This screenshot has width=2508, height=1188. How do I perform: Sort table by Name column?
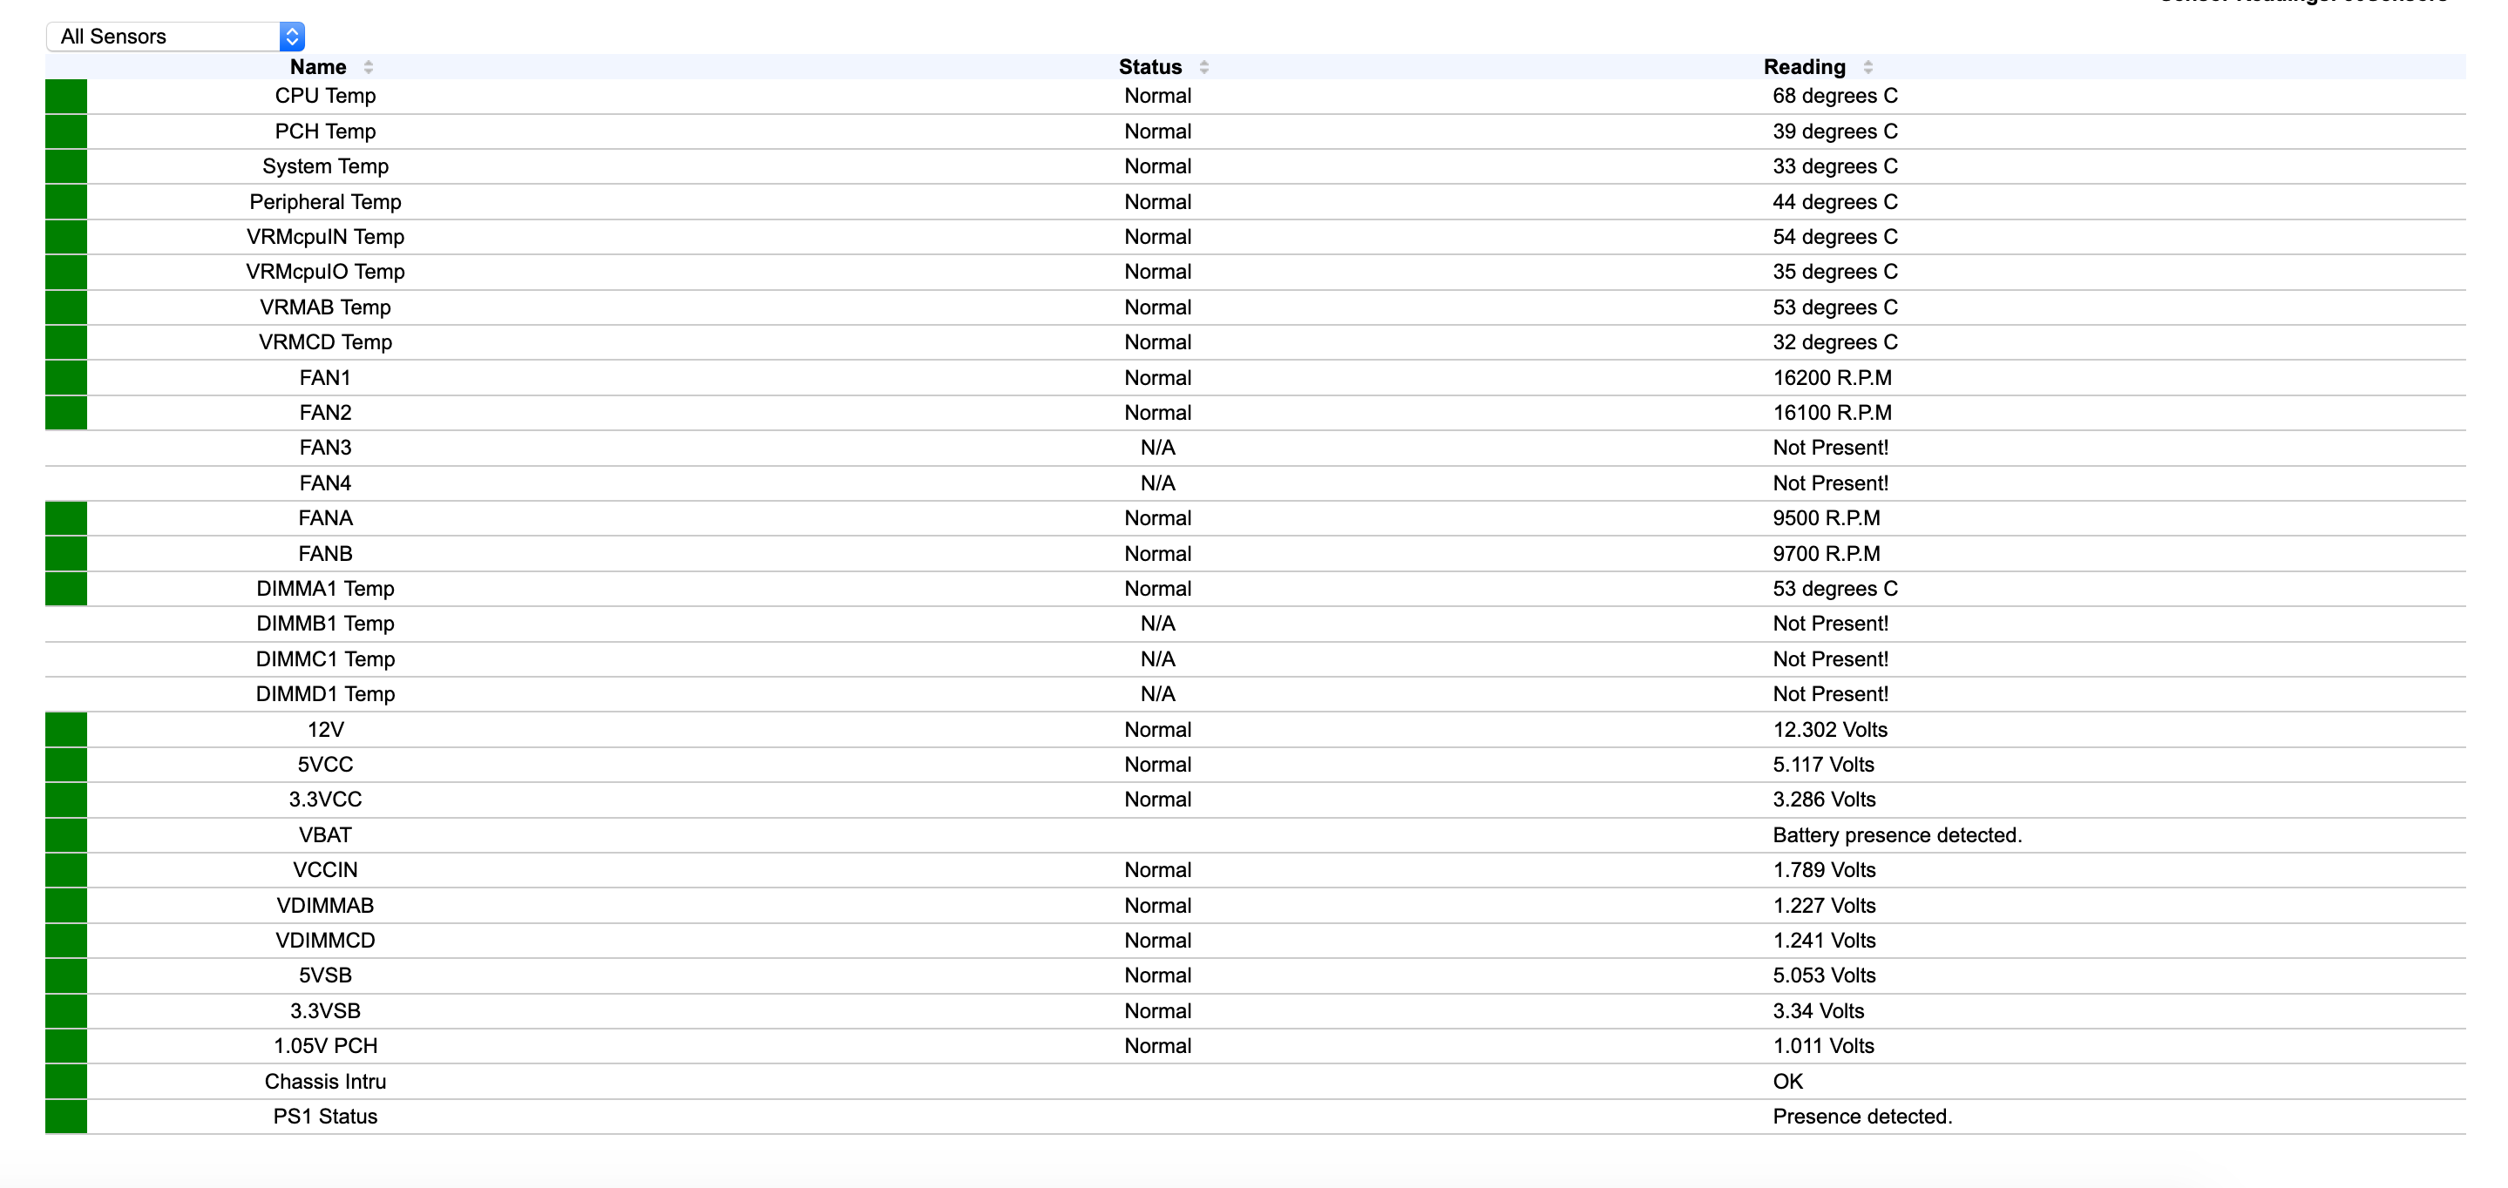click(x=368, y=67)
